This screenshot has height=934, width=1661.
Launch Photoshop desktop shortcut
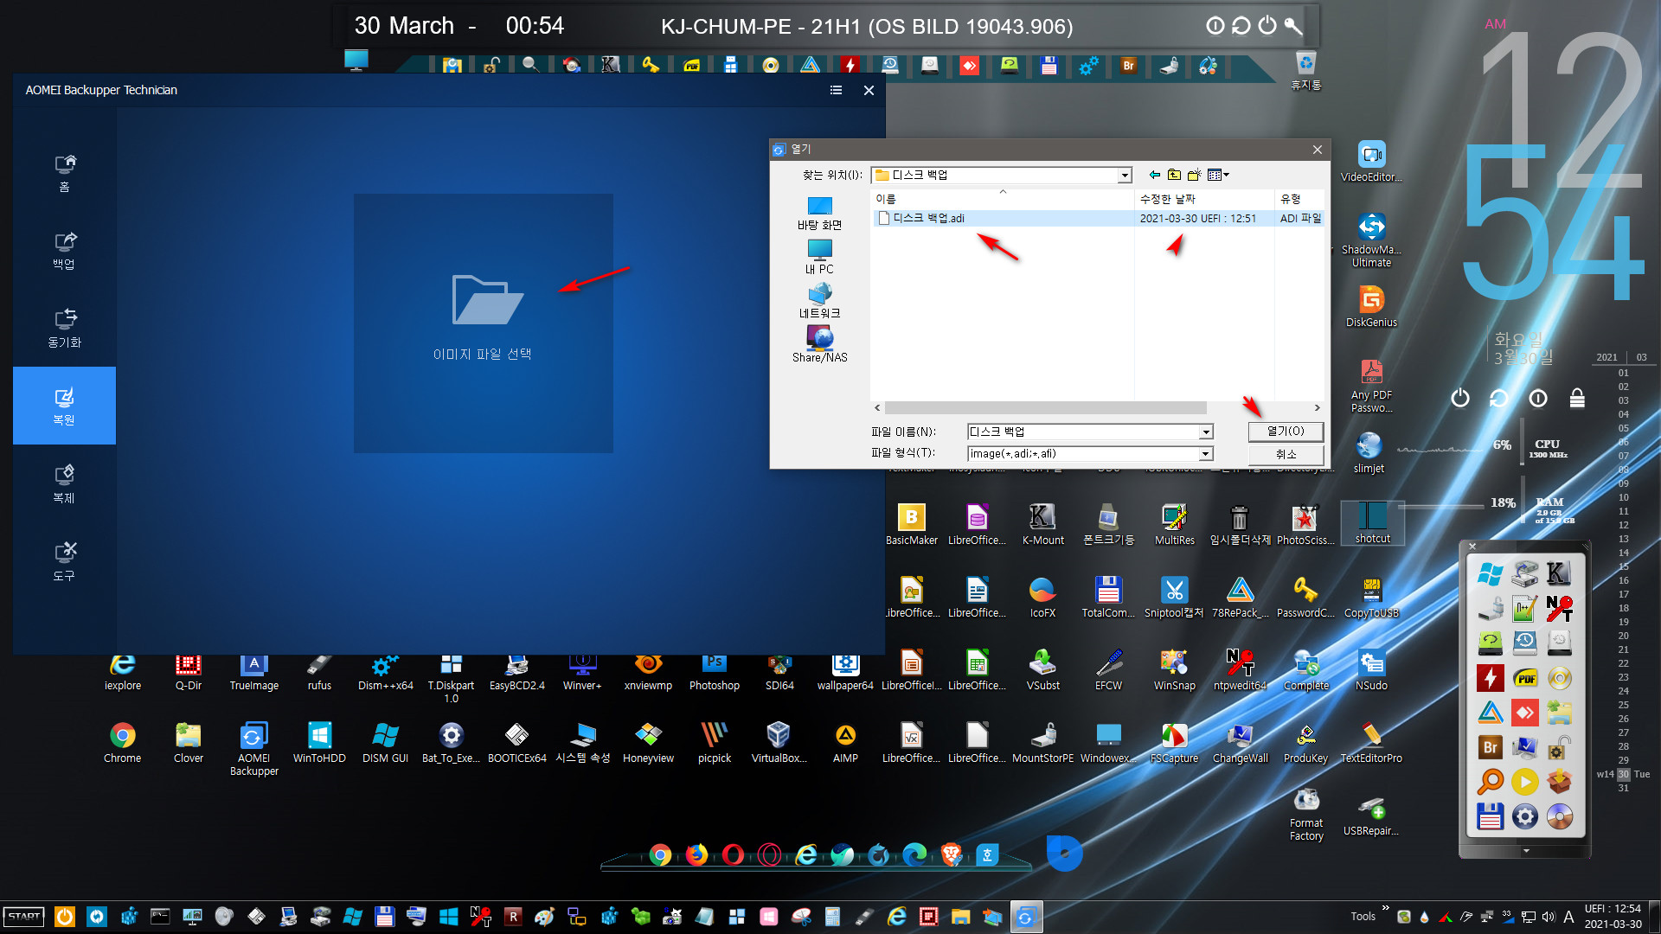pyautogui.click(x=714, y=671)
